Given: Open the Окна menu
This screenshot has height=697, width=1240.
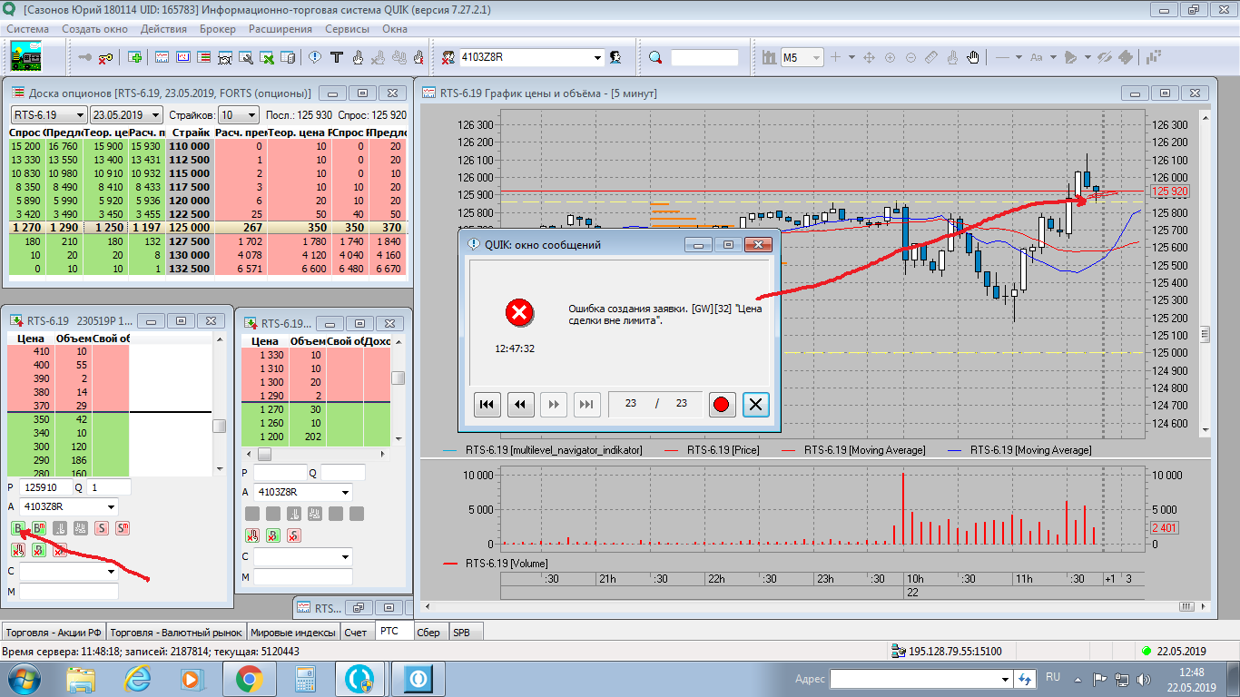Looking at the screenshot, I should point(395,29).
